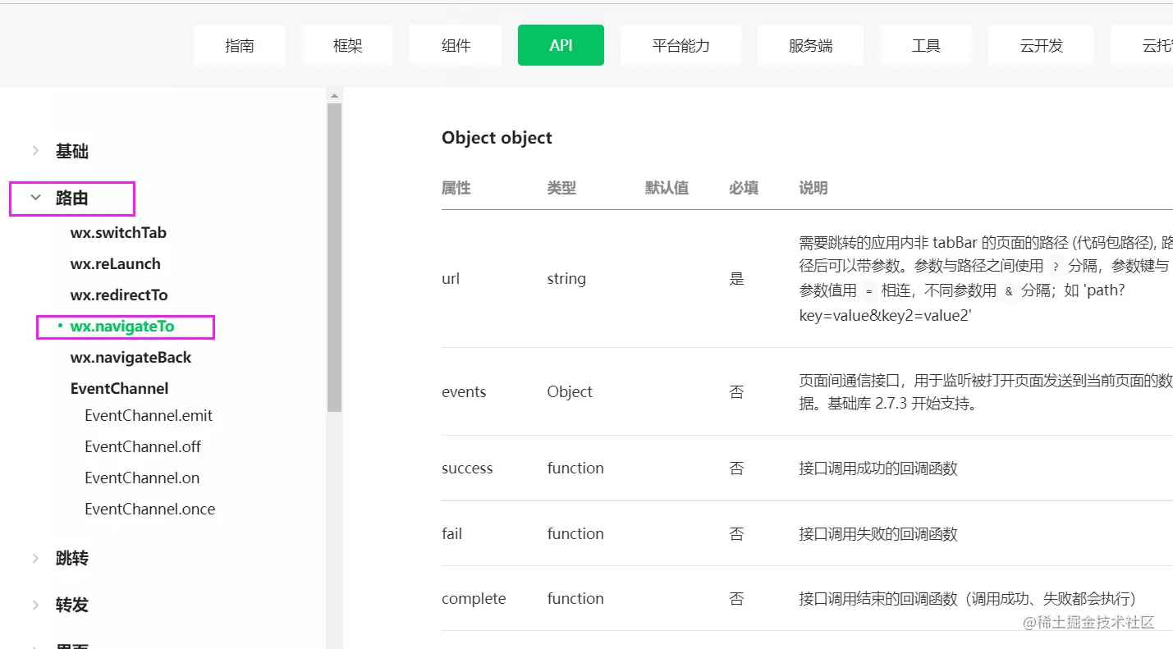Click the function type in success row
Image resolution: width=1173 pixels, height=649 pixels.
pos(575,468)
